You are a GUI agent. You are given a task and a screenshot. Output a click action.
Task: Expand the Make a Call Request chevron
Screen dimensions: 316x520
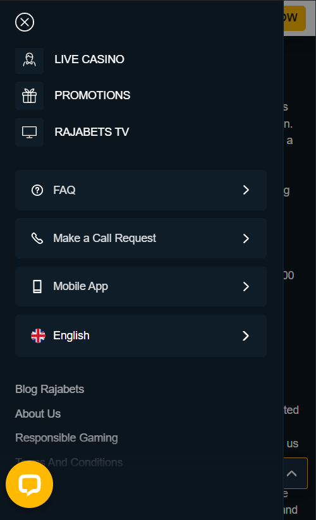pyautogui.click(x=246, y=238)
